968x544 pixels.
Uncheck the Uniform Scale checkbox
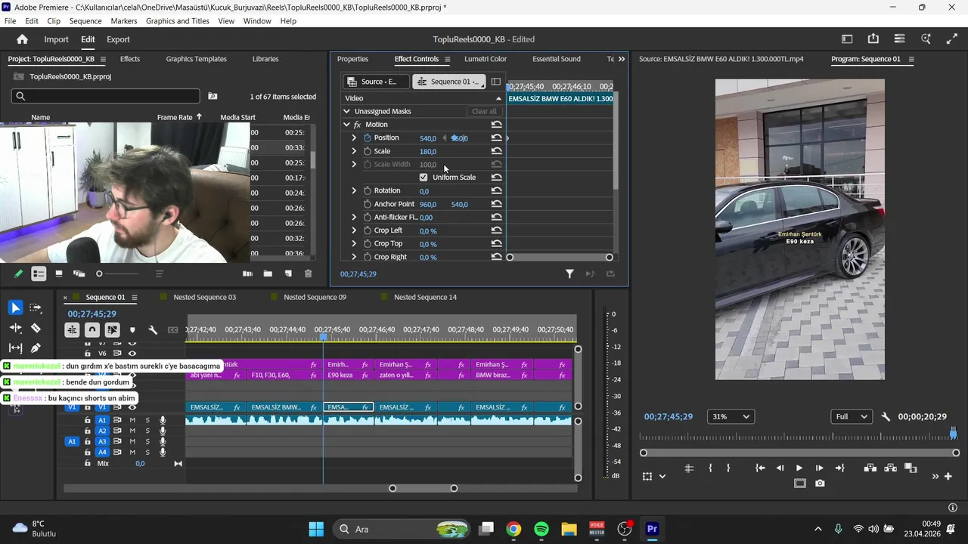[x=423, y=178]
